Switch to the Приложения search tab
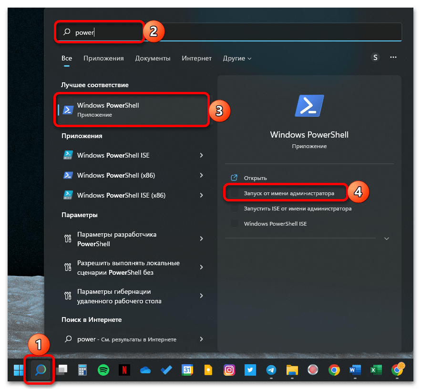Viewport: 421px width, 389px height. pyautogui.click(x=103, y=58)
